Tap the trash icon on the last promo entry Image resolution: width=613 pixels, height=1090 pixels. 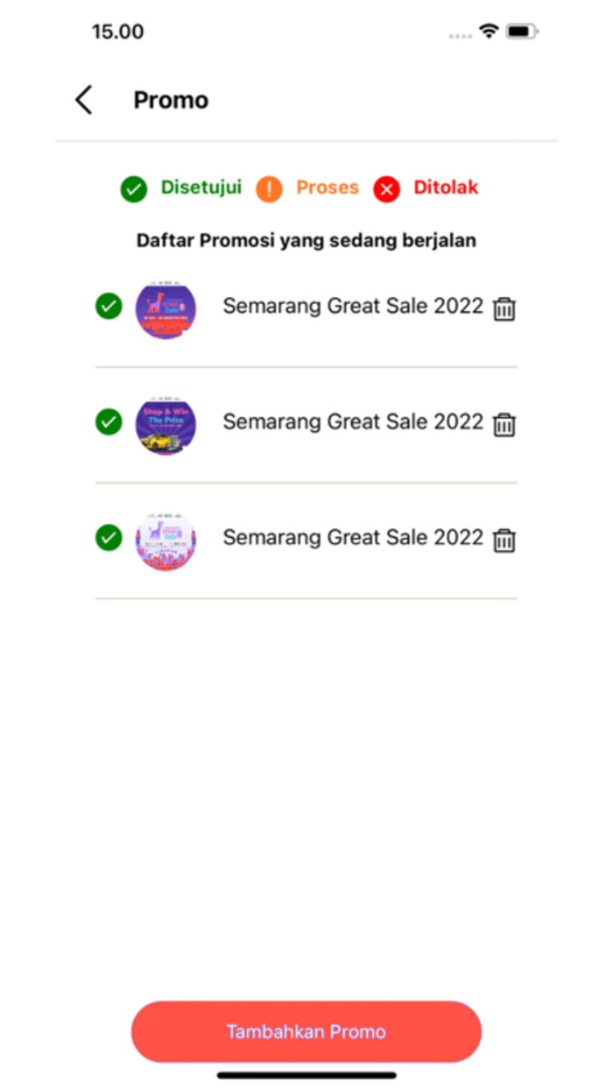[504, 541]
